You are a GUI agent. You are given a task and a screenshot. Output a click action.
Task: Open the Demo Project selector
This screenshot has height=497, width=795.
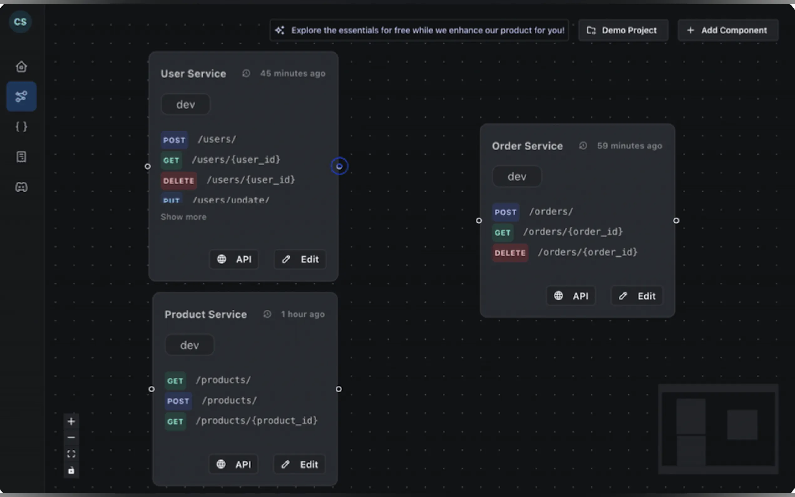pyautogui.click(x=623, y=30)
